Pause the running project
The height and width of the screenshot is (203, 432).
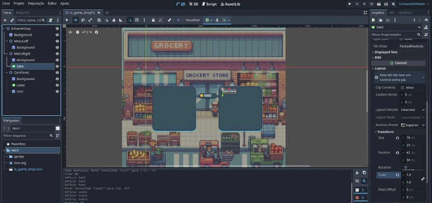pos(357,4)
